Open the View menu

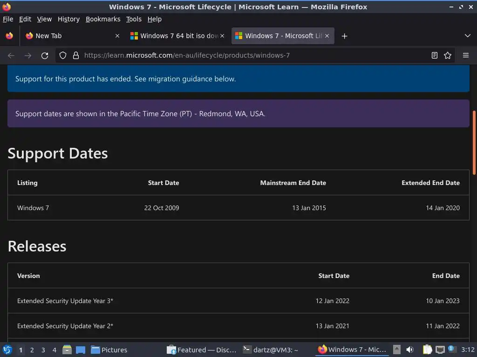pos(44,19)
